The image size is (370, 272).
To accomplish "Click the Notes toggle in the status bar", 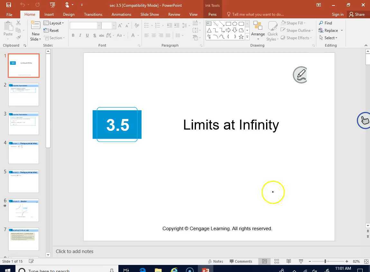I will tap(215, 261).
